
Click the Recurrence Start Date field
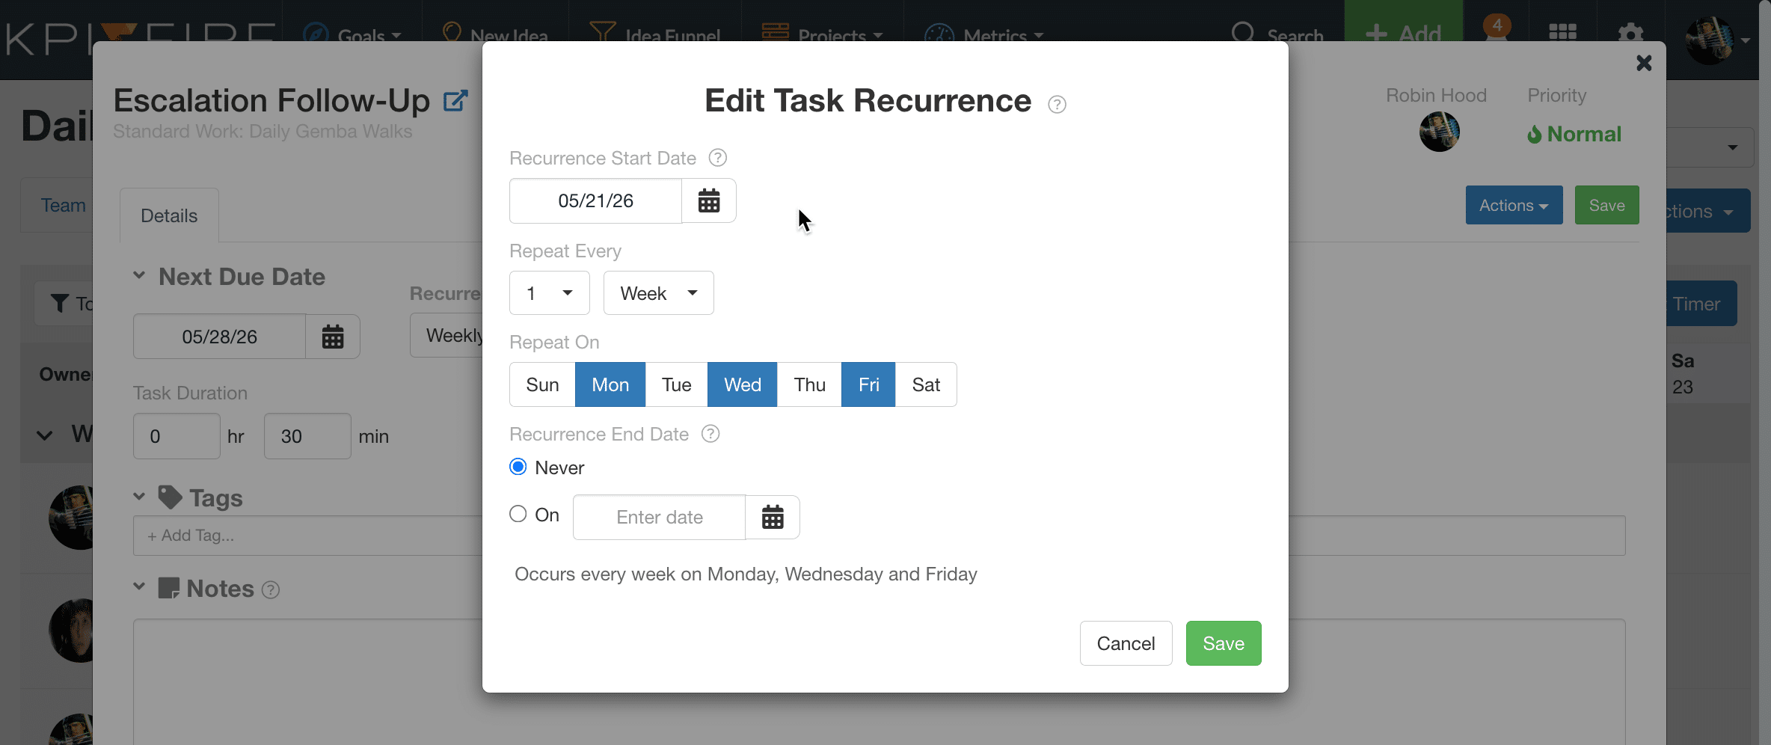[596, 200]
